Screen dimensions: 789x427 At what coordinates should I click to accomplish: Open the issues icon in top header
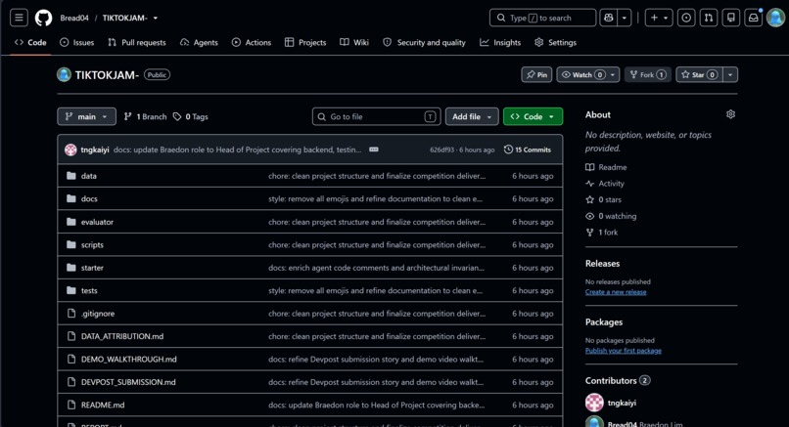(x=686, y=18)
